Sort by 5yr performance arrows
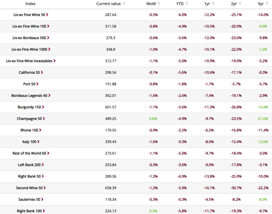Viewport: 272px width, 214px height. [x=267, y=4]
